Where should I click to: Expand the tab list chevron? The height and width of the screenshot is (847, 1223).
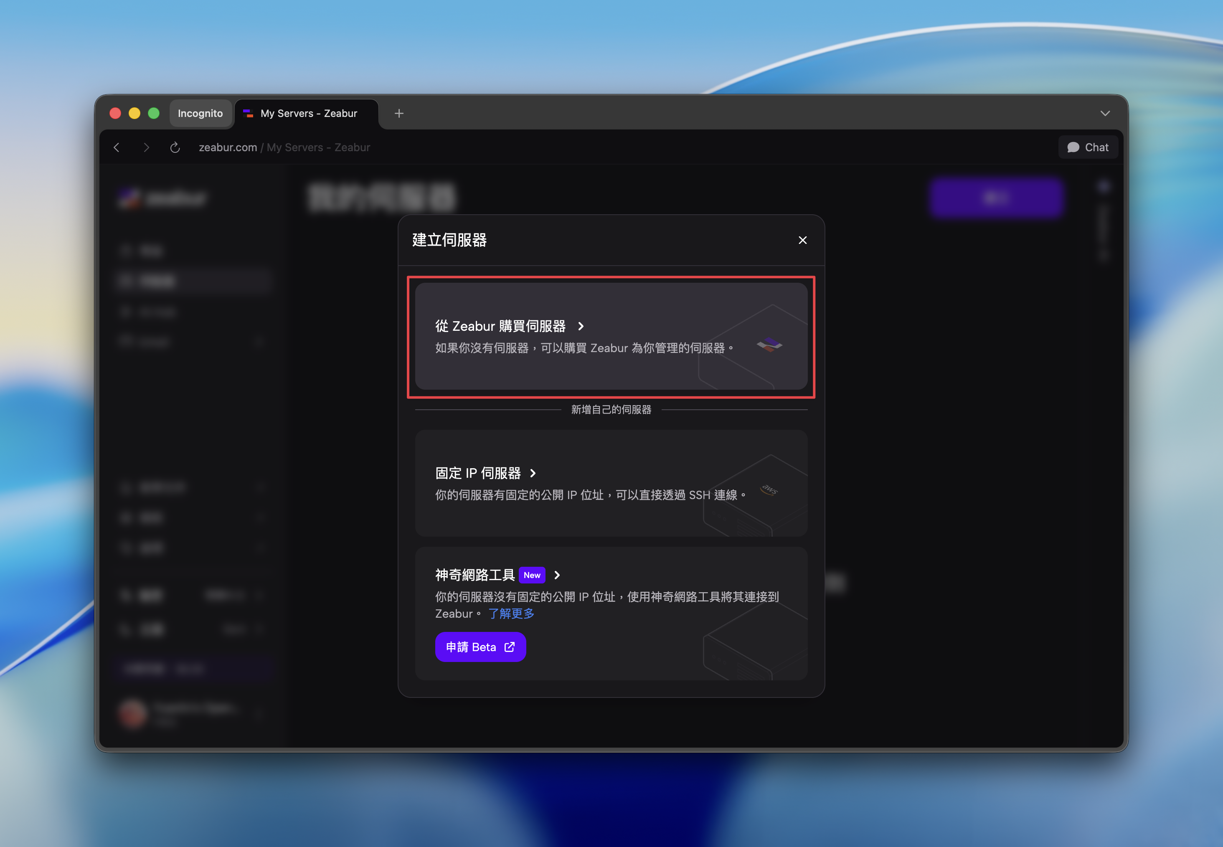[1105, 113]
